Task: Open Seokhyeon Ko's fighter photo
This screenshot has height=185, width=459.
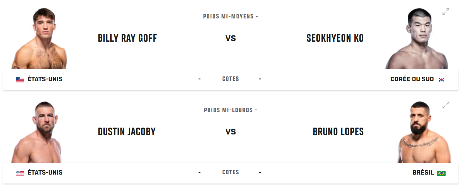Action: coord(416,39)
